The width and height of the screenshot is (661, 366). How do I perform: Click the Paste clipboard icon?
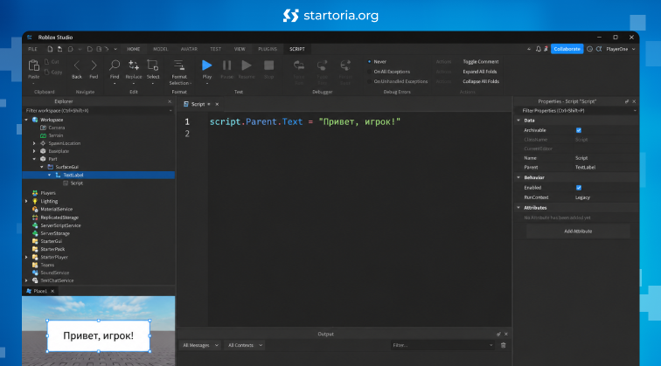point(33,66)
